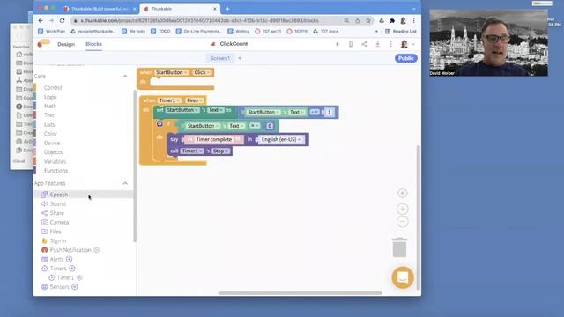
Task: Select Speech under App Features
Action: [59, 195]
